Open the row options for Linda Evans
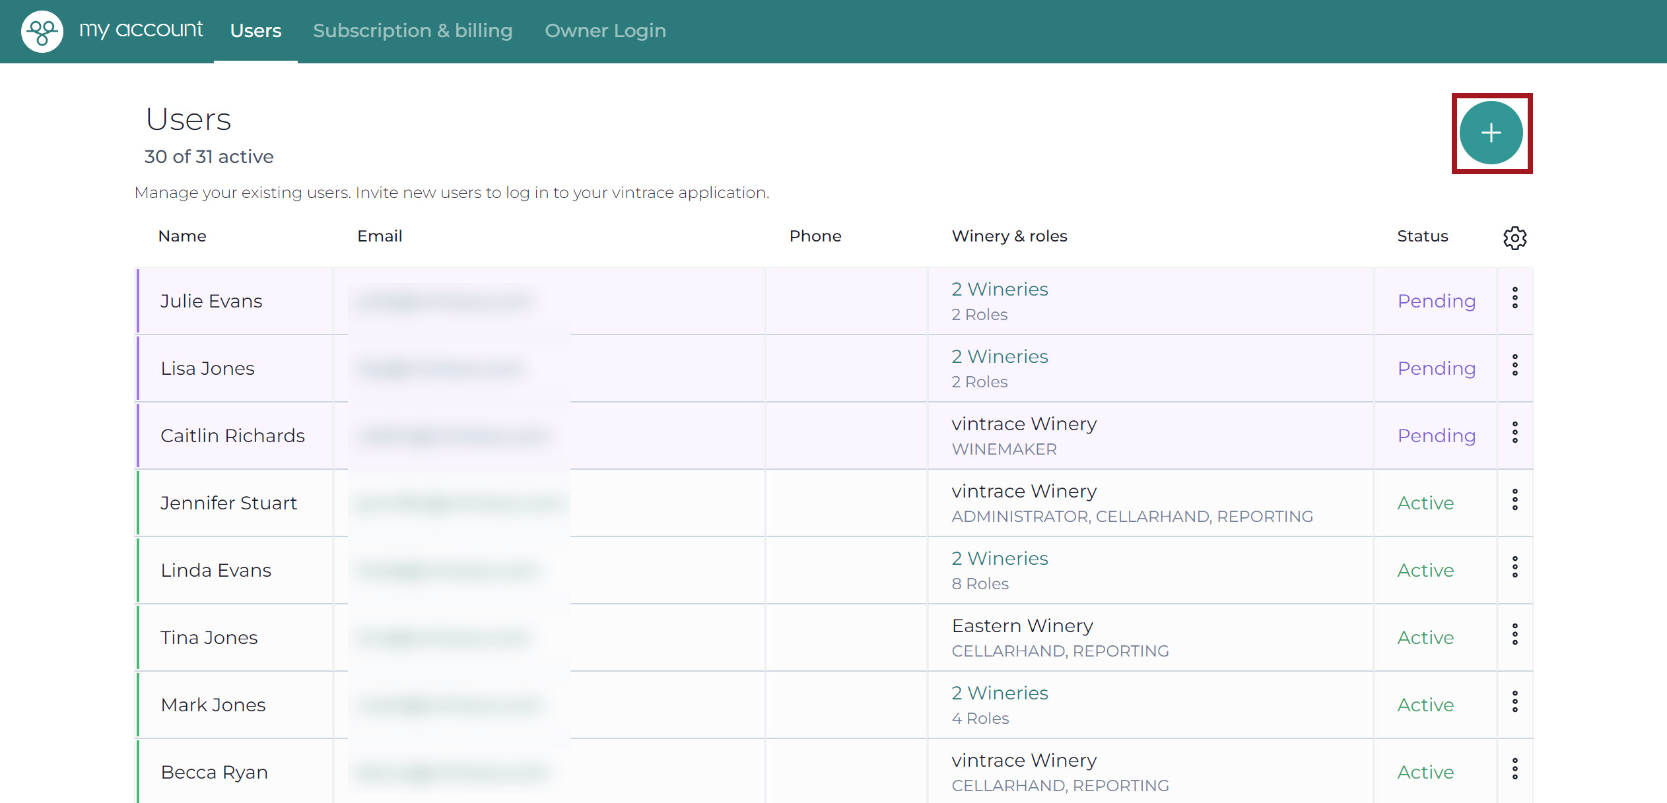The height and width of the screenshot is (803, 1667). 1514,567
